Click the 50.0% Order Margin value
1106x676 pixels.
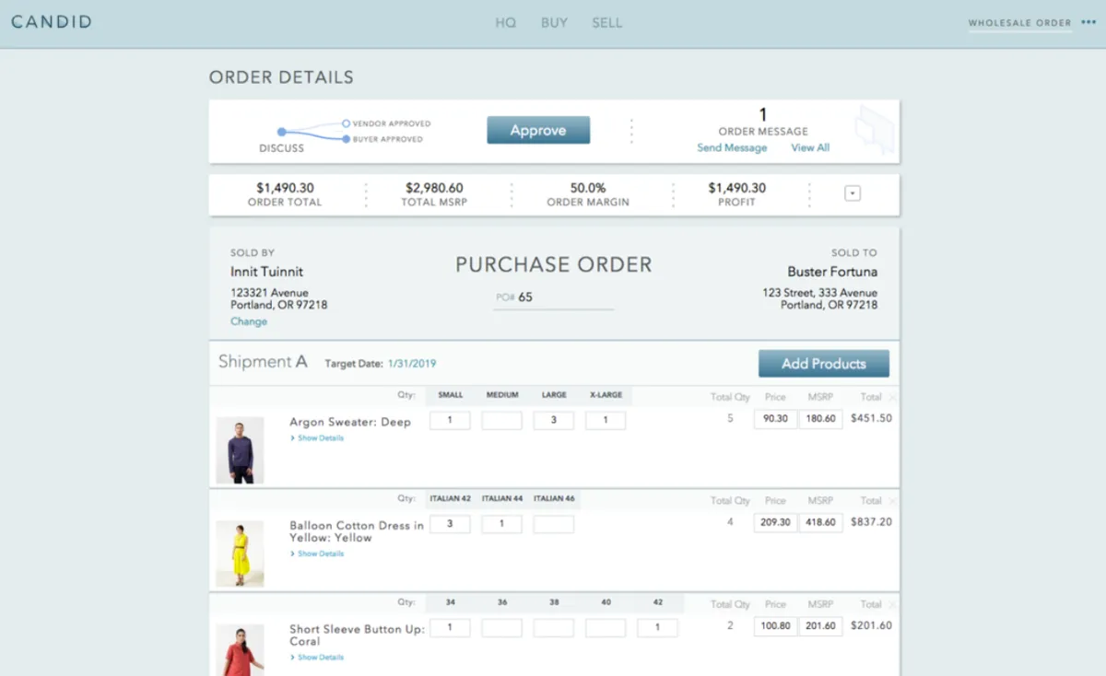coord(588,188)
